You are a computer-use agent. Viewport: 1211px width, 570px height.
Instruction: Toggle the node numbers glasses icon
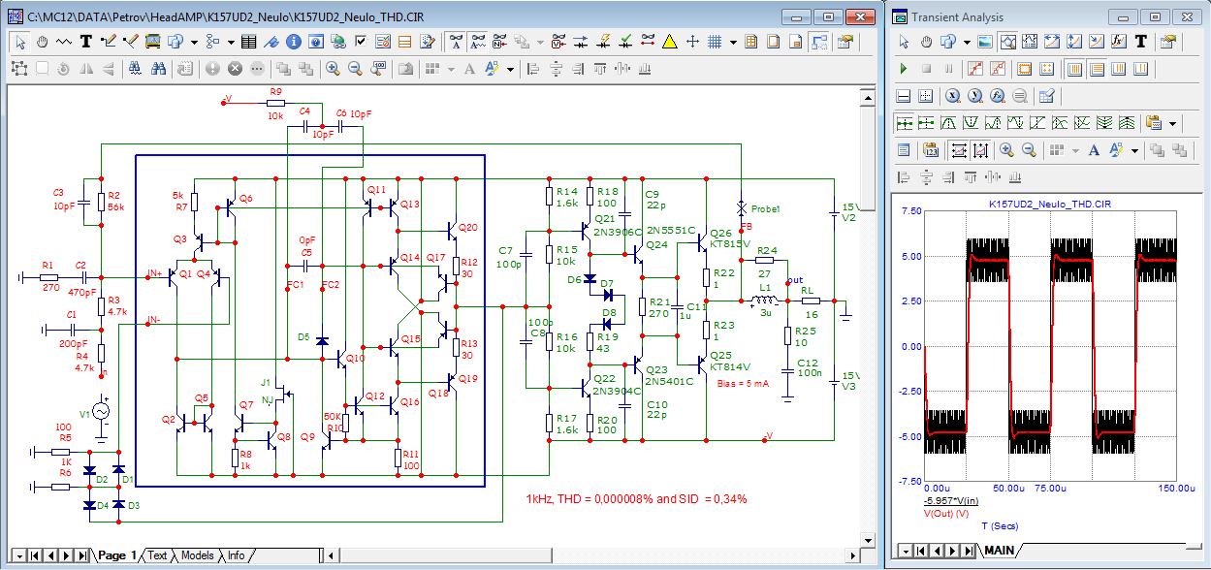click(500, 42)
